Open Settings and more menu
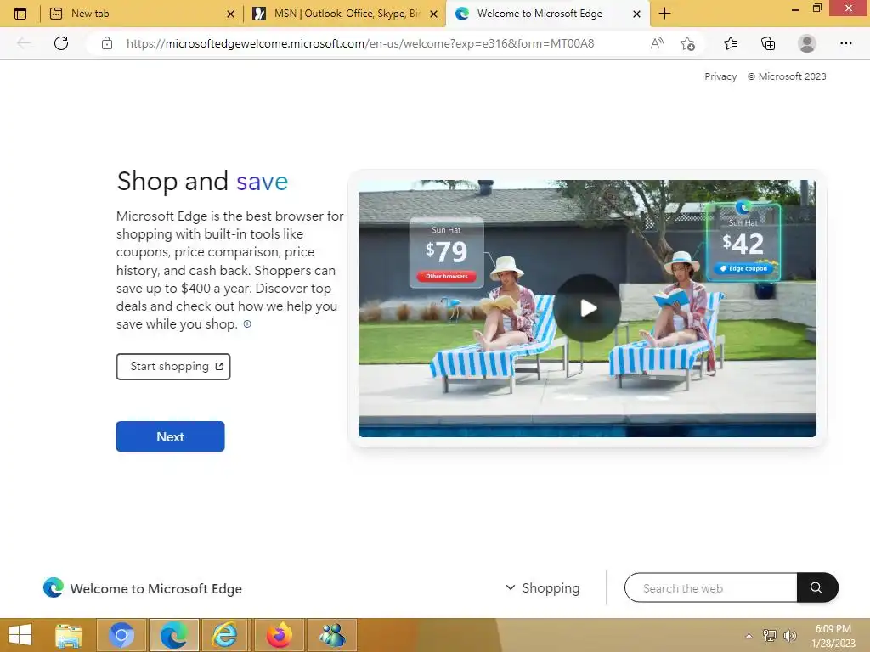 click(x=845, y=43)
